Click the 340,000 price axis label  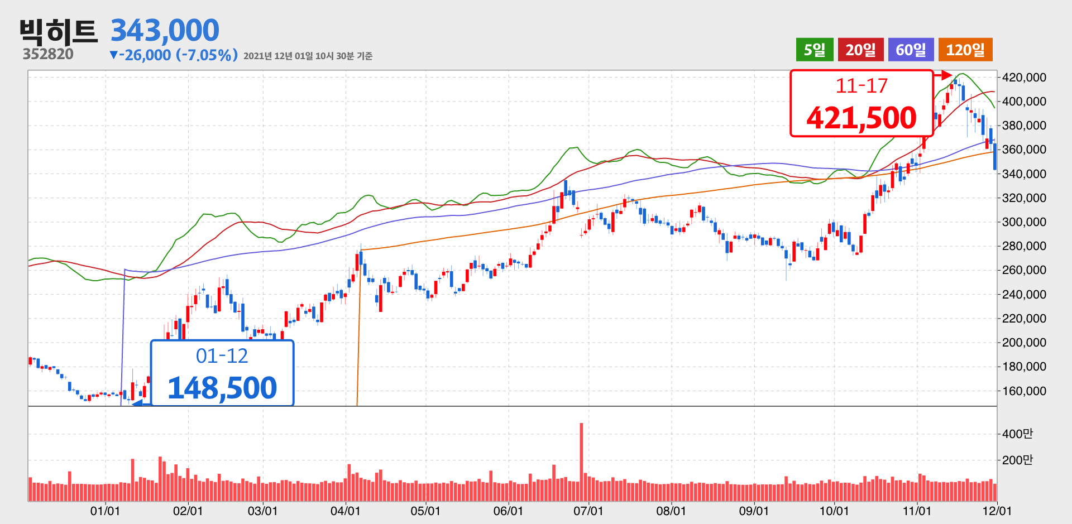[x=1024, y=174]
